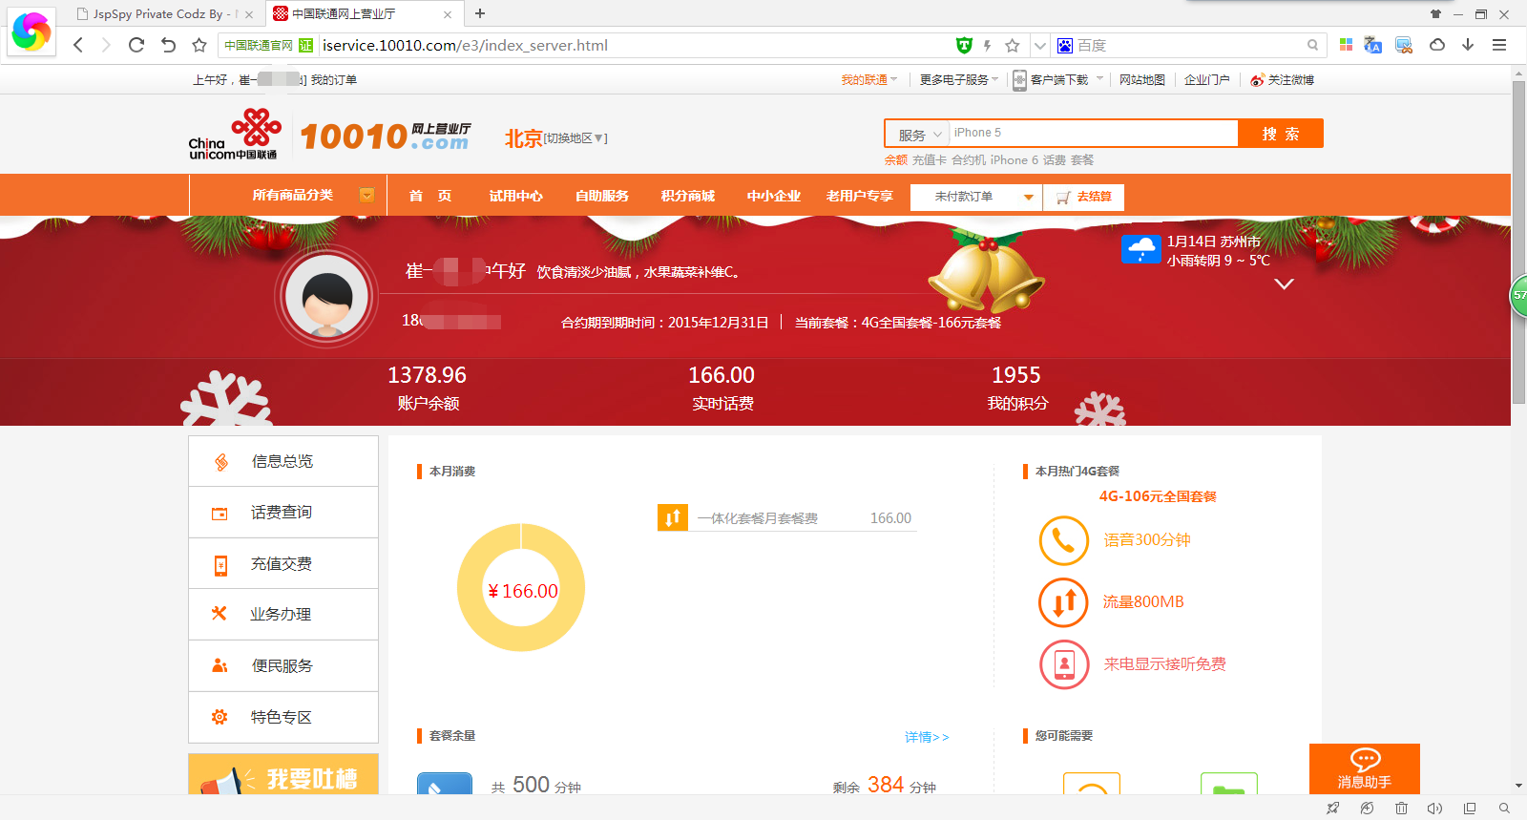Click the orange sort arrows icon by 一体化套餐
1527x820 pixels.
point(673,517)
